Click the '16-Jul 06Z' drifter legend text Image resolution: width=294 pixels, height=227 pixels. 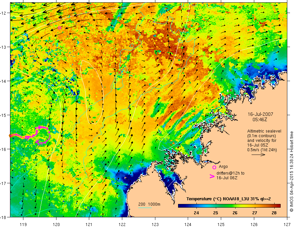[x=227, y=178]
